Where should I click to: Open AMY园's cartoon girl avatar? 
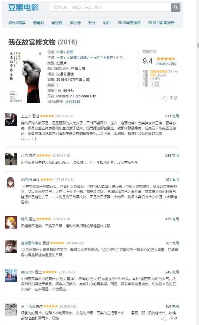pos(11,183)
